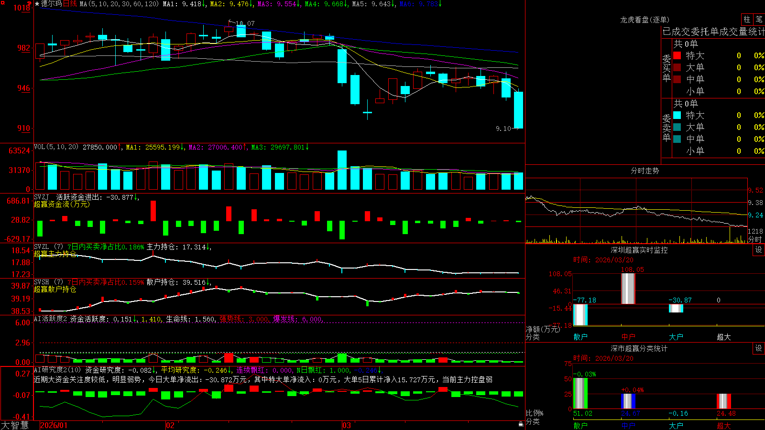Click the tallest cyan volume bar in VOL panel

tap(342, 170)
